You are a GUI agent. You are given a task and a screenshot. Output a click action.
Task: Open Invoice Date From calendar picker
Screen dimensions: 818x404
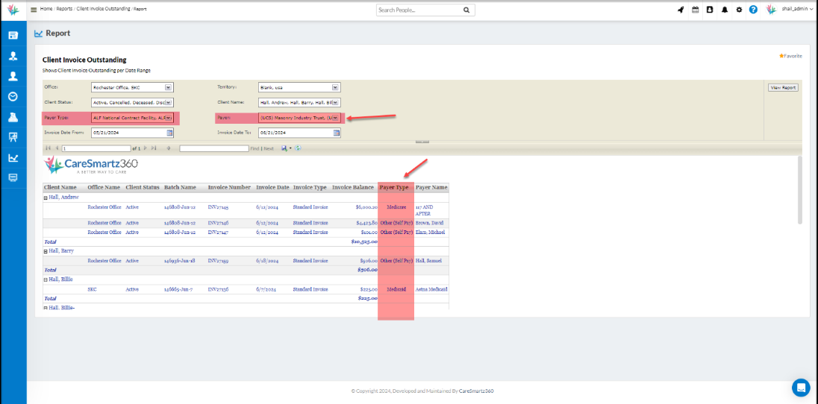[169, 133]
